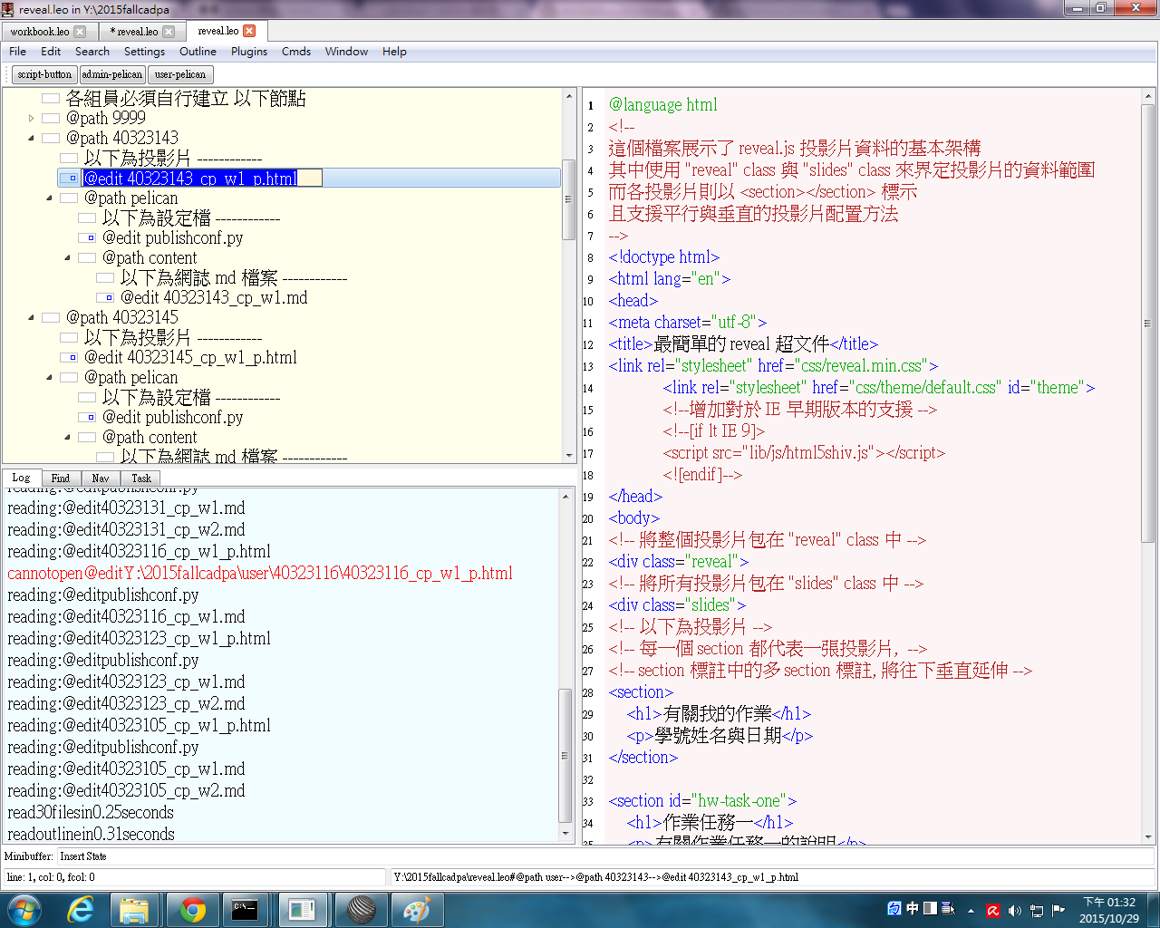
Task: Switch to the Find tab
Action: coord(61,478)
